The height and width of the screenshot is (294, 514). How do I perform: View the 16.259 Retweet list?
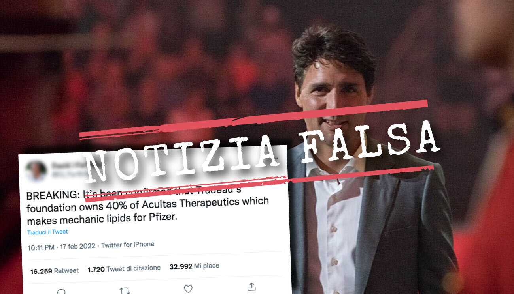[x=55, y=271]
